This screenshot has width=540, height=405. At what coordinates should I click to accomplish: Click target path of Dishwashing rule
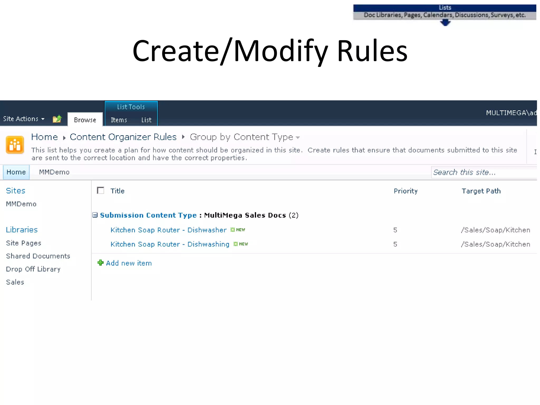[496, 244]
